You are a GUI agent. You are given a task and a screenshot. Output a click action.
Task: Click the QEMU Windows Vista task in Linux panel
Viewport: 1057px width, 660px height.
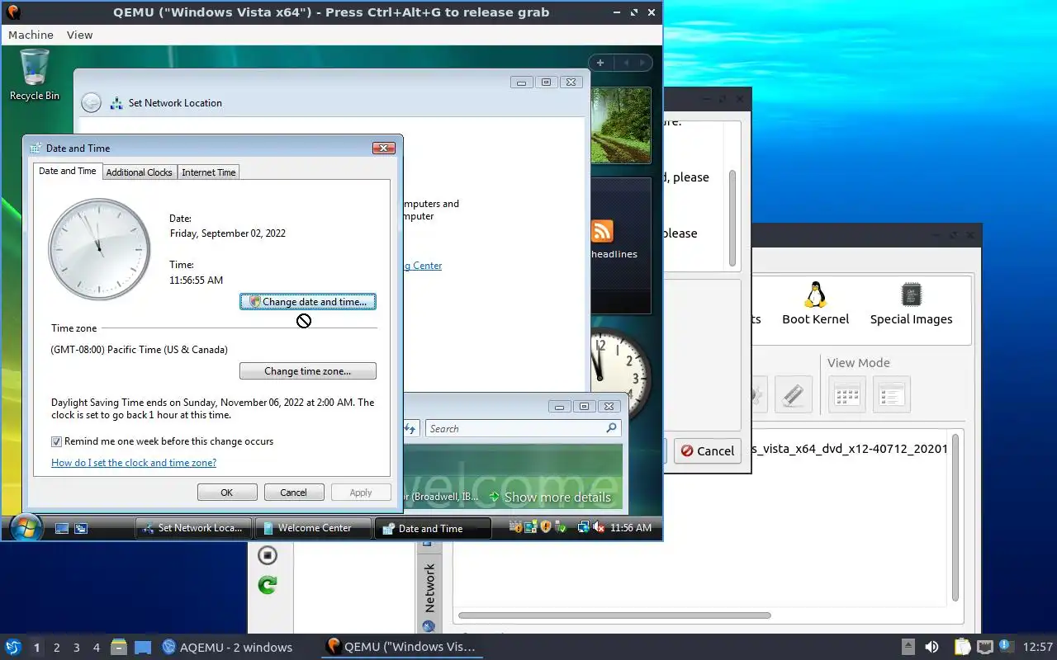401,647
